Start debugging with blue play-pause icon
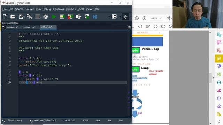This screenshot has height=125, width=223. (95, 17)
